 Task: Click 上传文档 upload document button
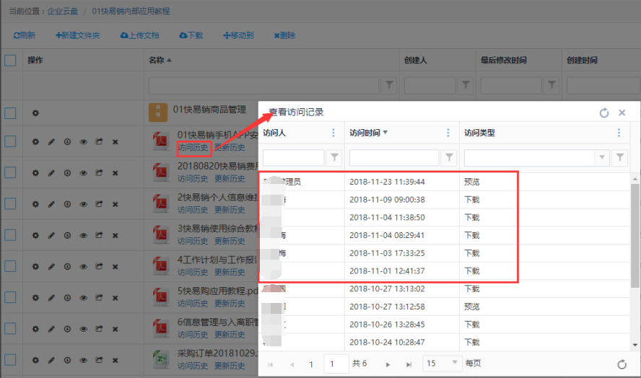pos(139,35)
